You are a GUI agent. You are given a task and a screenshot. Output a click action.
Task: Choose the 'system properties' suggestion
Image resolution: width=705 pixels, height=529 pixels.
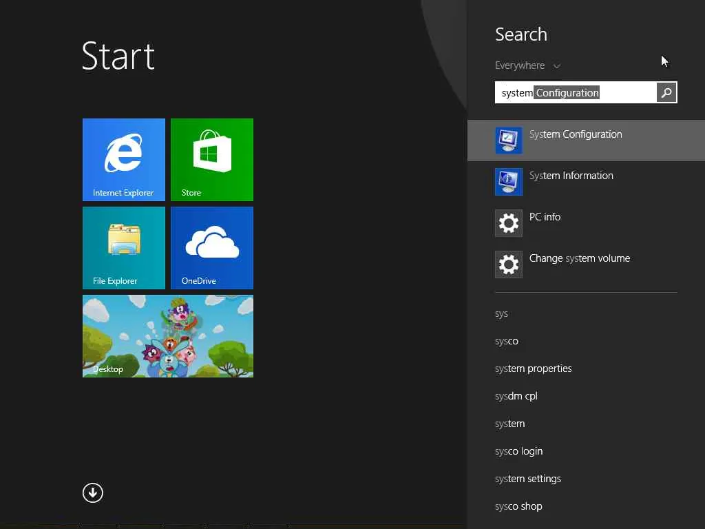[534, 369]
